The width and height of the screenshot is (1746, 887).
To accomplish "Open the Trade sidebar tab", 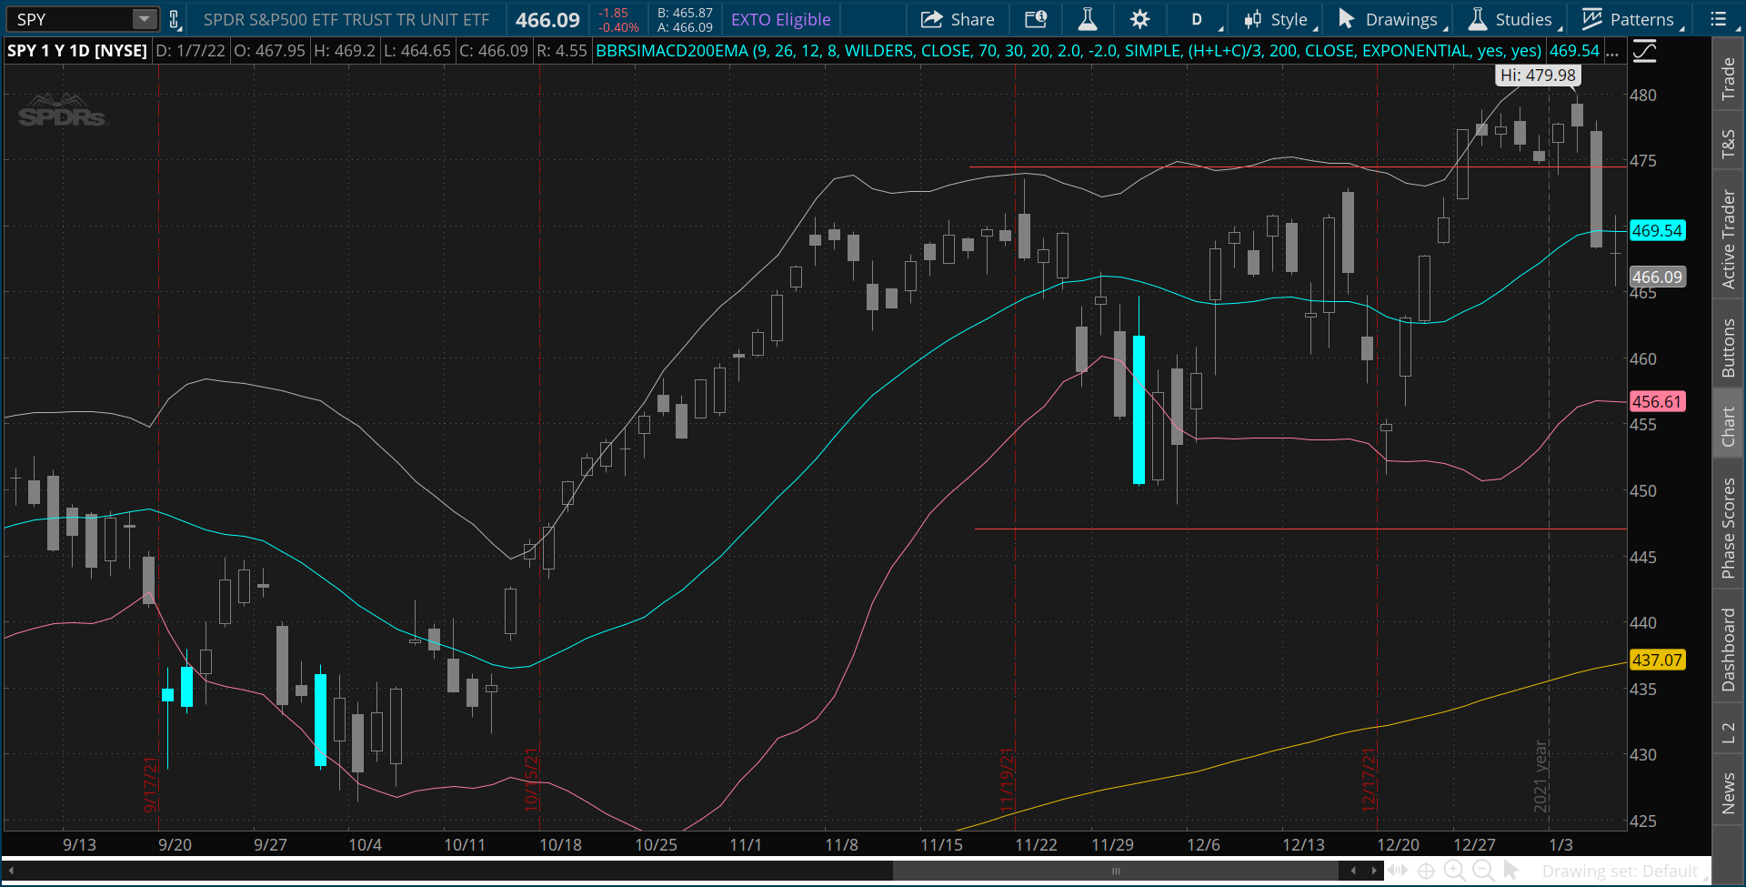I will point(1729,78).
